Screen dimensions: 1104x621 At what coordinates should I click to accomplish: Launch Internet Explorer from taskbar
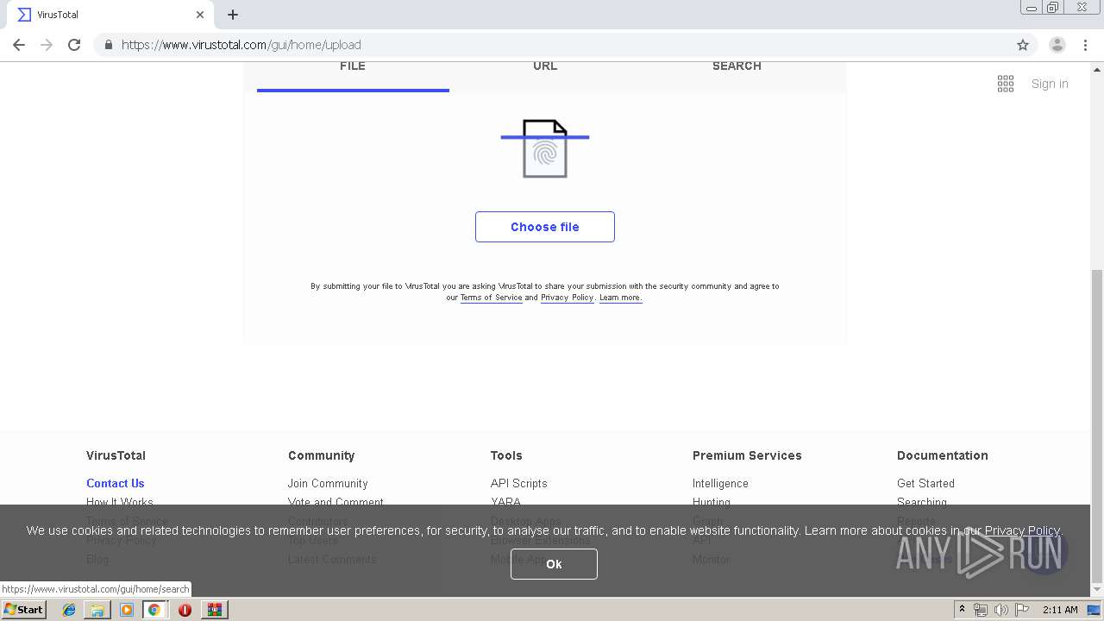(x=69, y=610)
